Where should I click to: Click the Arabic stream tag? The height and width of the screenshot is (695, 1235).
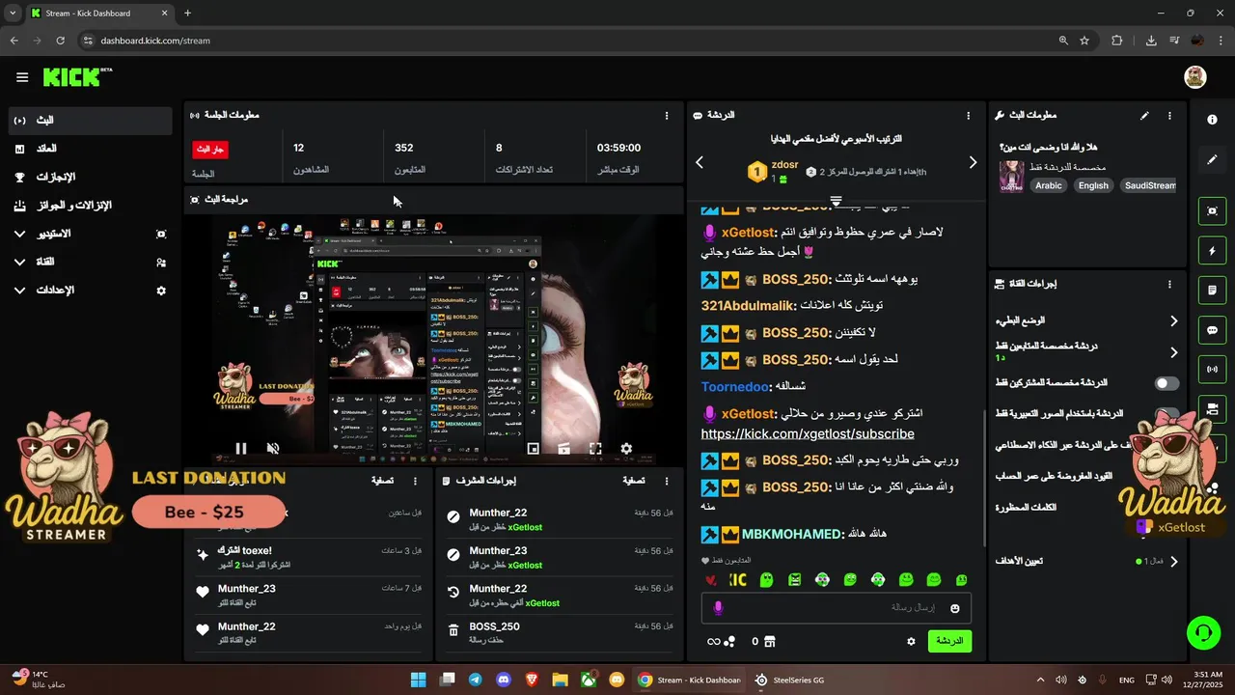(1049, 185)
